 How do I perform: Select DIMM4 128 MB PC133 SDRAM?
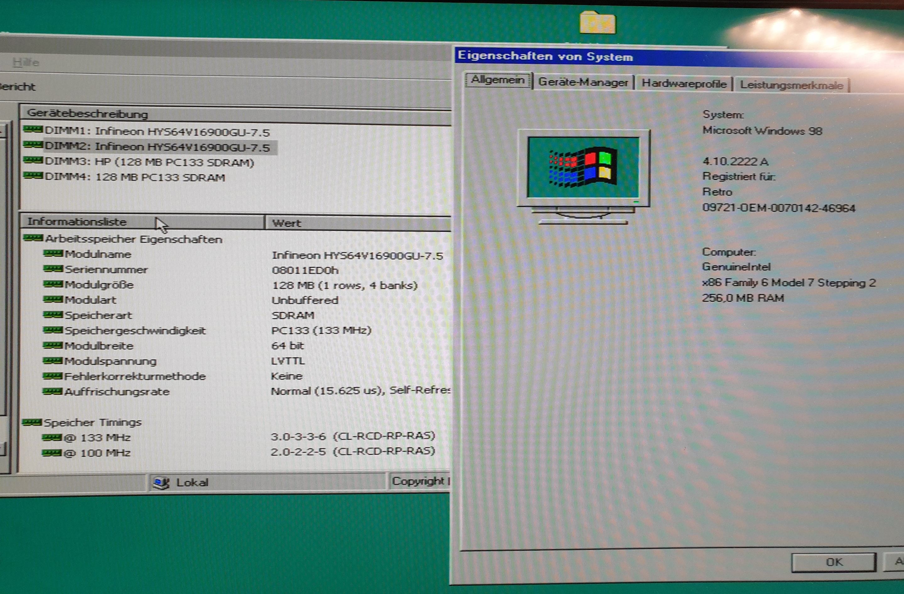click(x=135, y=177)
